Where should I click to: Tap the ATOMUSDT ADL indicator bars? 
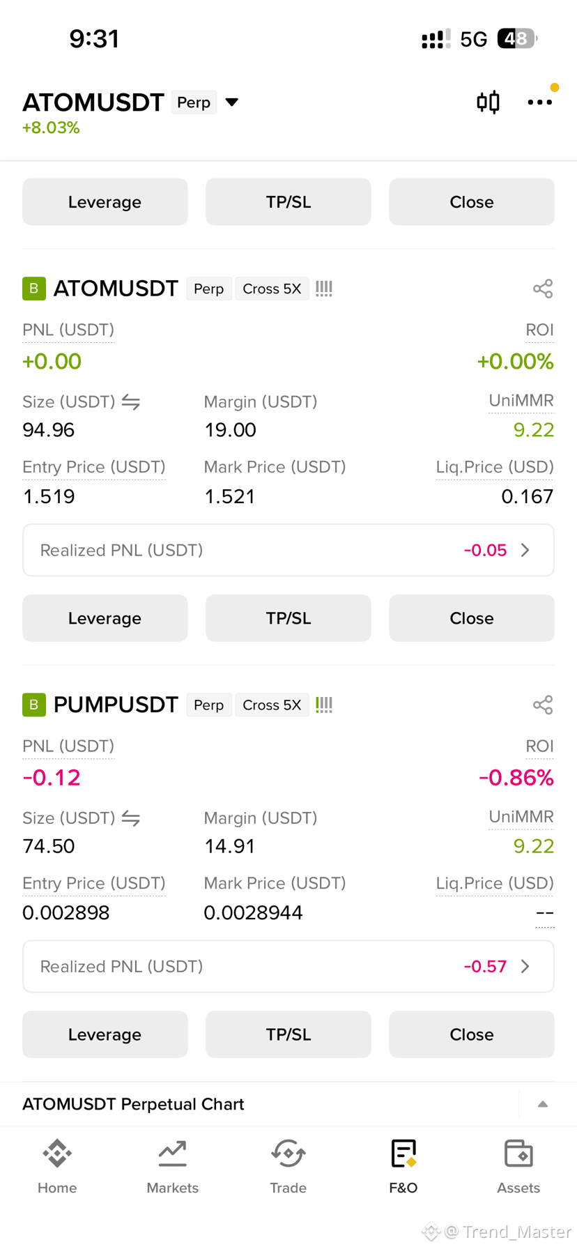(324, 289)
